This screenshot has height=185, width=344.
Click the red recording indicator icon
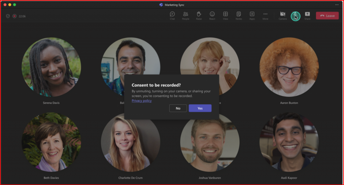tap(15, 16)
